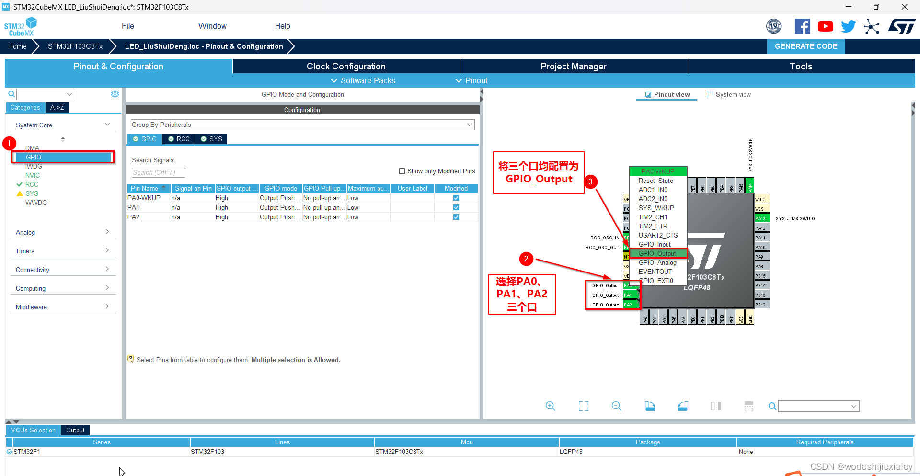Toggle Modified checkbox for PA0-WKUP row

[x=456, y=198]
